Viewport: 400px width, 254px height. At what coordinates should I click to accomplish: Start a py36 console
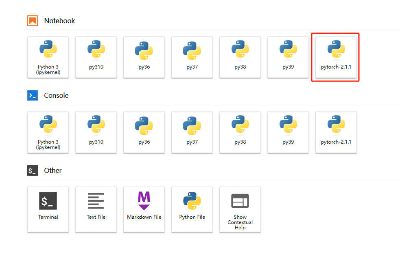point(144,132)
